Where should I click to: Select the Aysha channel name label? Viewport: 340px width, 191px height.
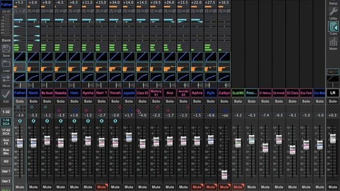point(88,93)
